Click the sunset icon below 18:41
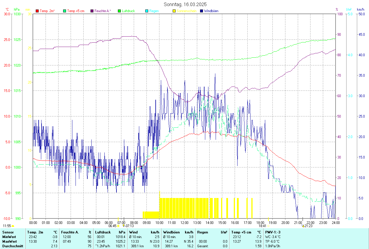This screenshot has width=369, height=249. [268, 226]
